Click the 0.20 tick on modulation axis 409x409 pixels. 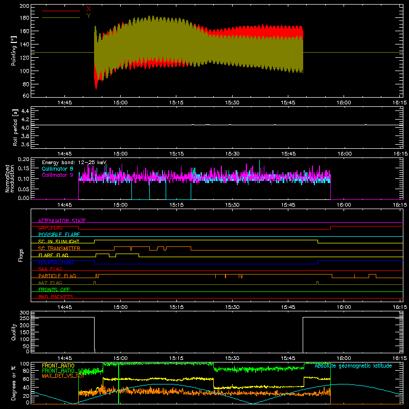click(x=24, y=160)
